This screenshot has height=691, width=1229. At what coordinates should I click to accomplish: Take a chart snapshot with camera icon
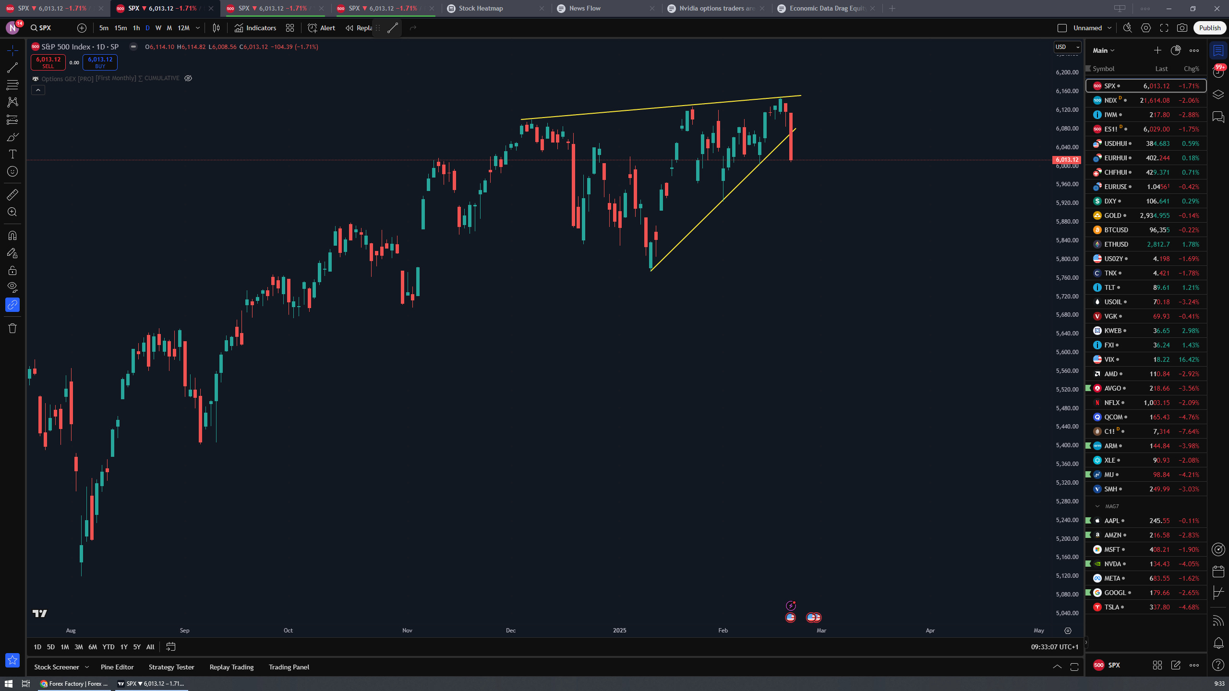1182,28
